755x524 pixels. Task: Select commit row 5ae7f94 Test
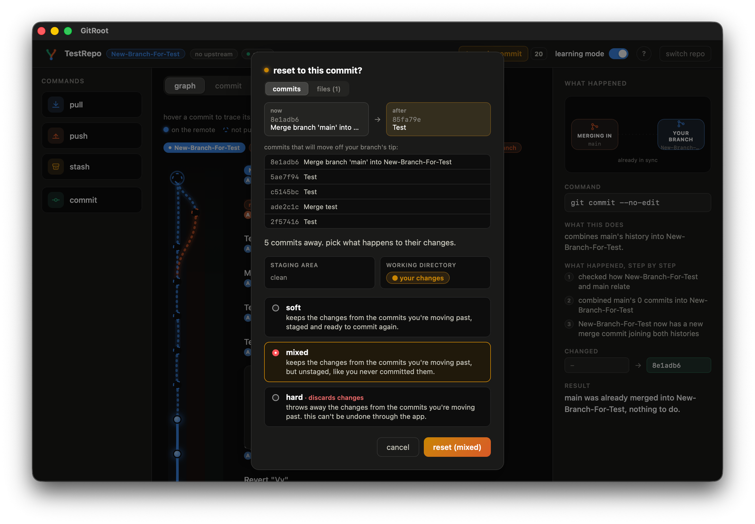tap(377, 177)
